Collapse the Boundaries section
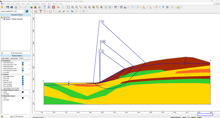 (2, 61)
